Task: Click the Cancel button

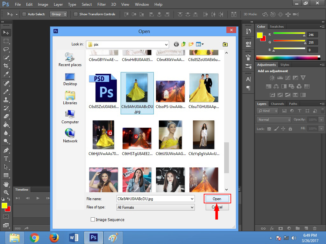Action: [x=217, y=207]
